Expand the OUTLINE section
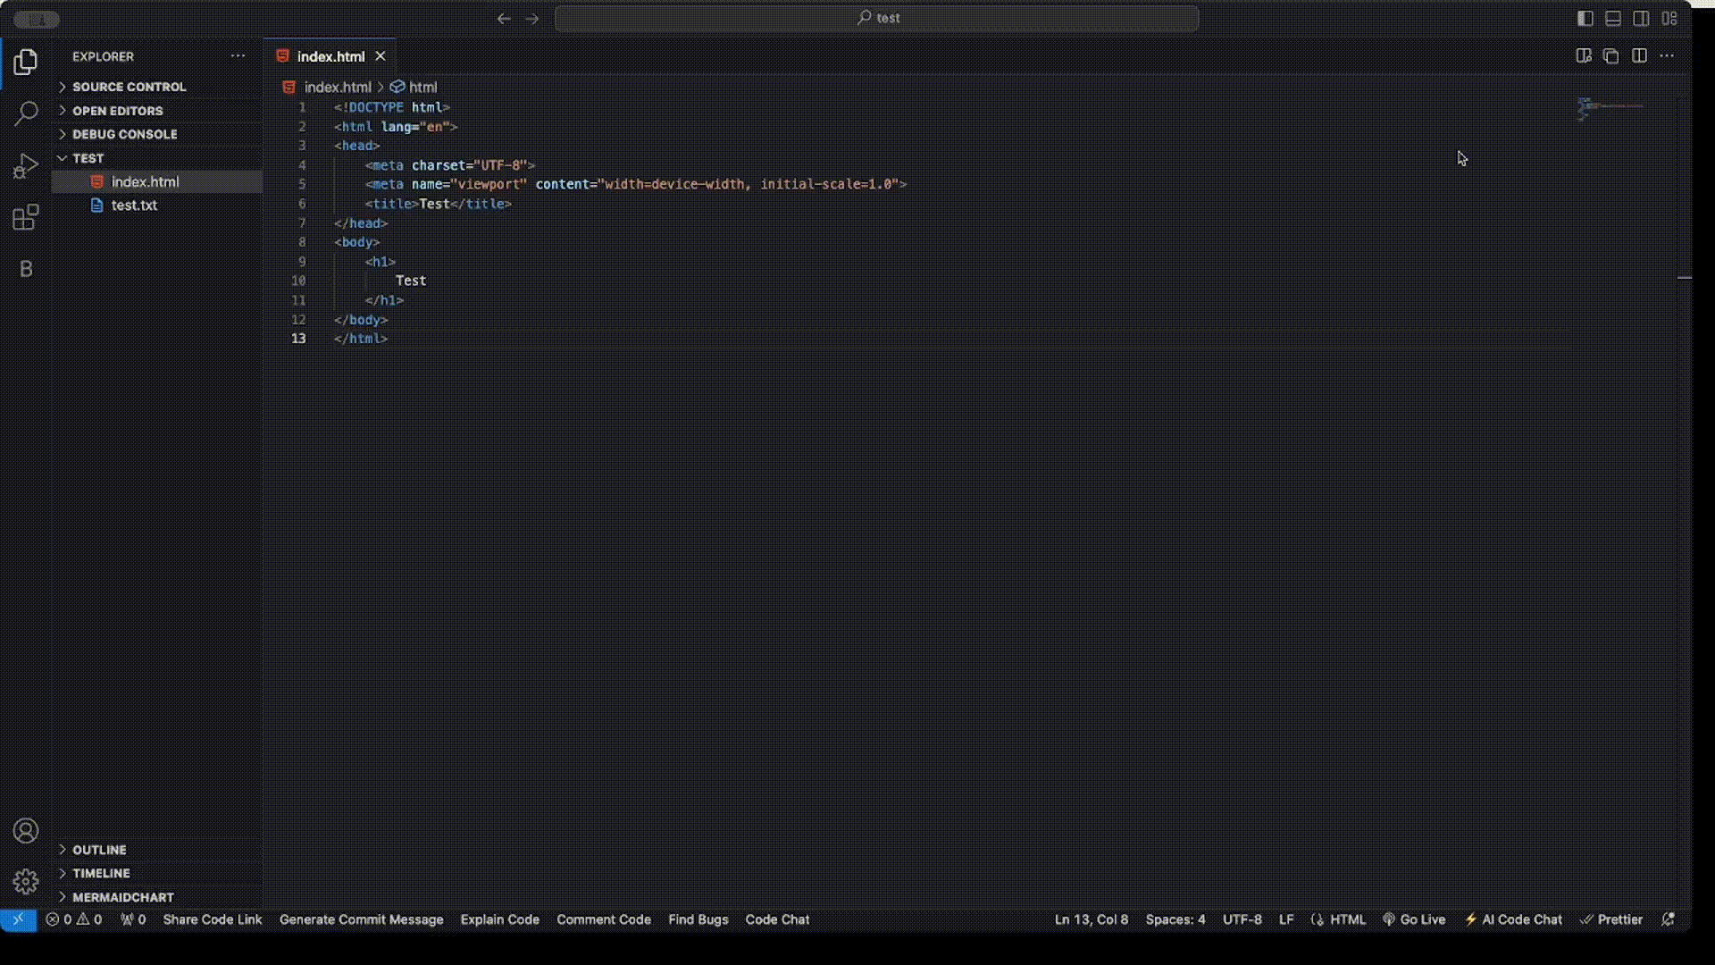1715x965 pixels. 99,850
